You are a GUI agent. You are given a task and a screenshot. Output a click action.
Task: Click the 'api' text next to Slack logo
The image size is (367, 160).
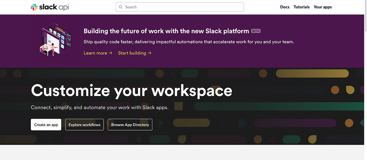click(64, 7)
